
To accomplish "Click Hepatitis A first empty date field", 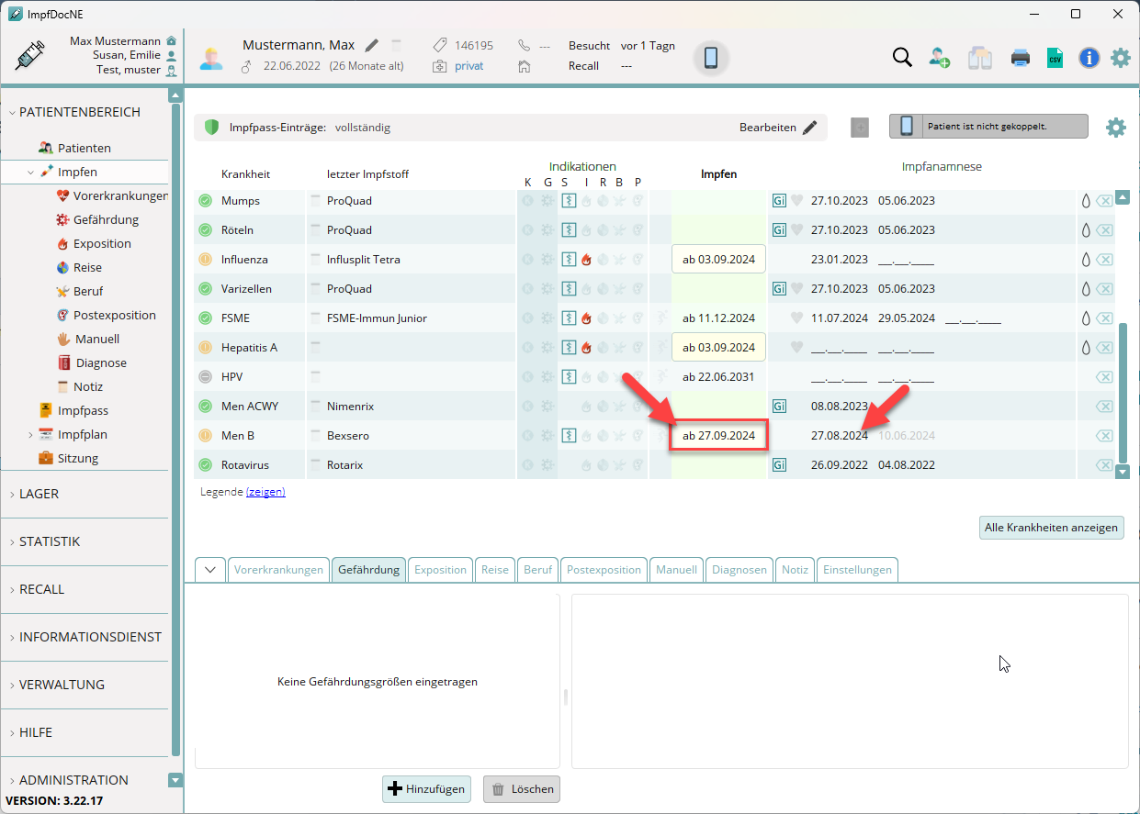I will coord(839,348).
